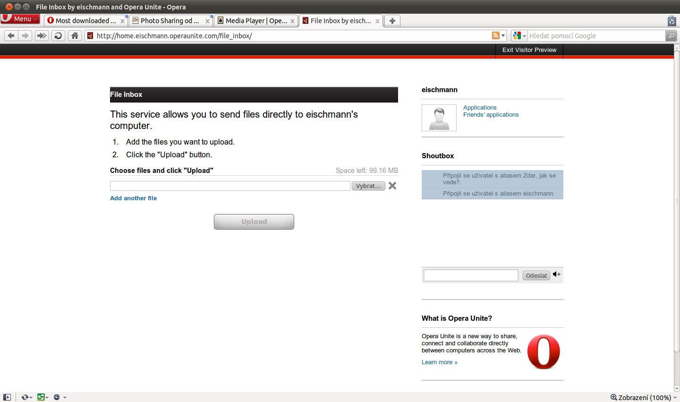Click the Shoutbox message input
680x402 pixels.
(x=471, y=275)
